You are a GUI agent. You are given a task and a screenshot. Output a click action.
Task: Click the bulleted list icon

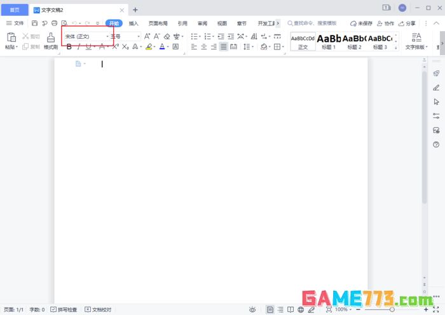[195, 36]
